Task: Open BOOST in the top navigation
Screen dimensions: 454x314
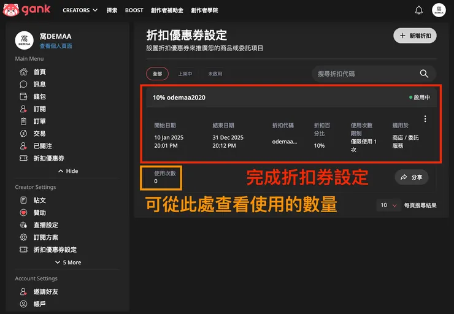Action: [134, 10]
